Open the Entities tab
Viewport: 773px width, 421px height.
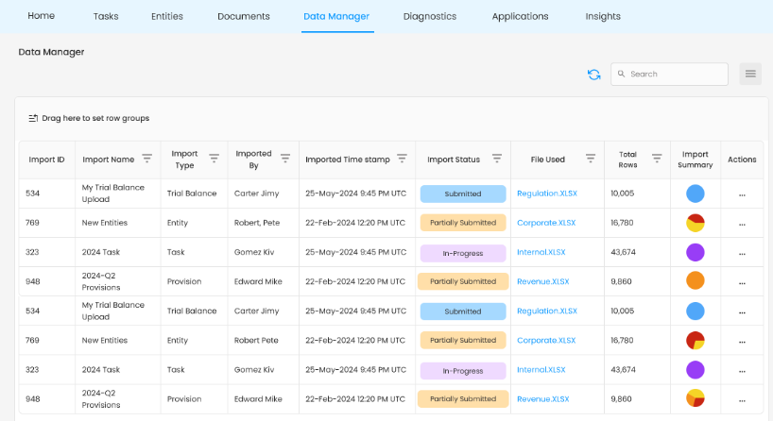167,16
